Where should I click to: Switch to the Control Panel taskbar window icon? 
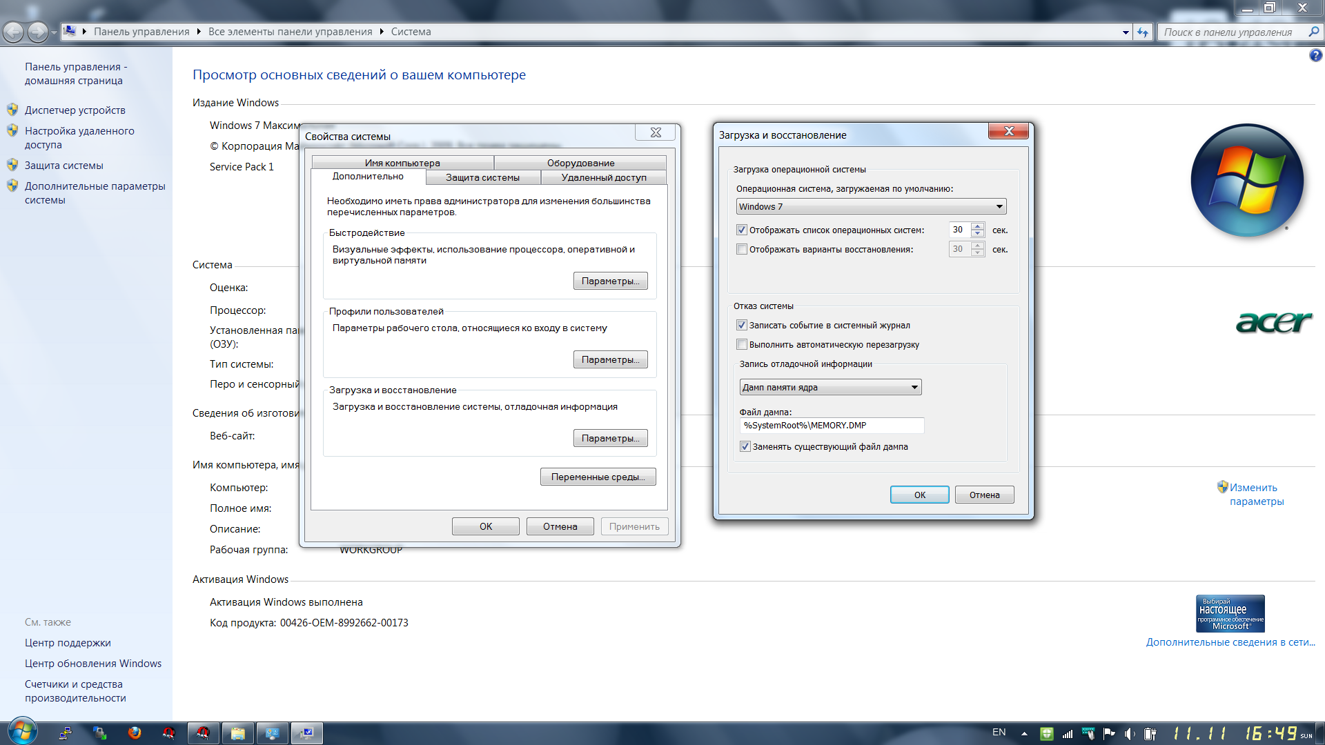[x=273, y=733]
